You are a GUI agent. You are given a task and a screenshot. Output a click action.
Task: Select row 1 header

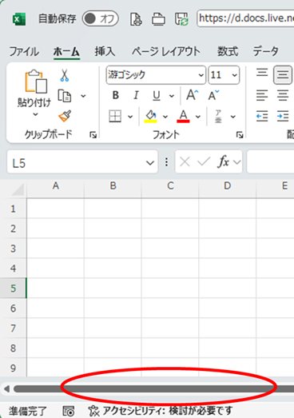point(13,209)
